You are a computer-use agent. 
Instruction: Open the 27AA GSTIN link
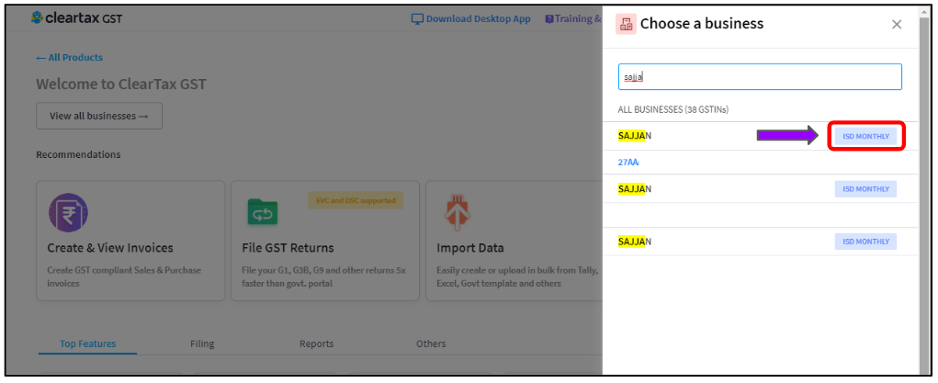628,162
